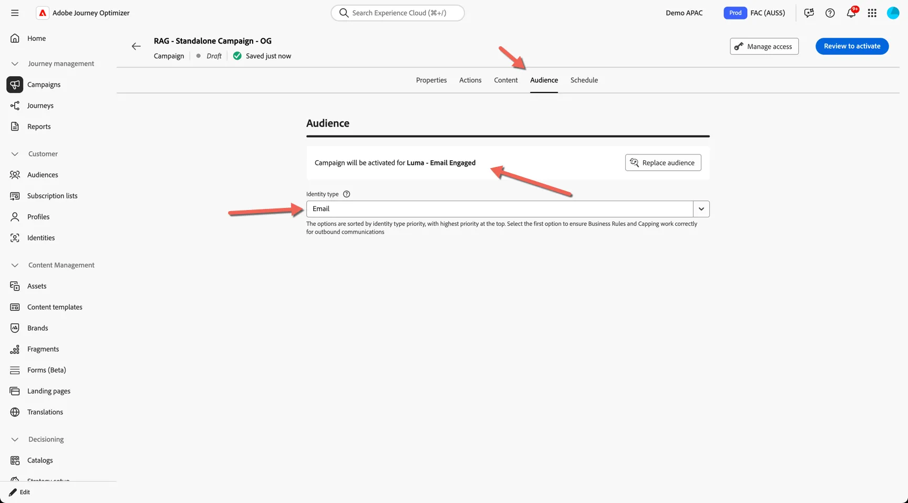Open the Home icon in sidebar
Viewport: 908px width, 503px height.
point(15,38)
